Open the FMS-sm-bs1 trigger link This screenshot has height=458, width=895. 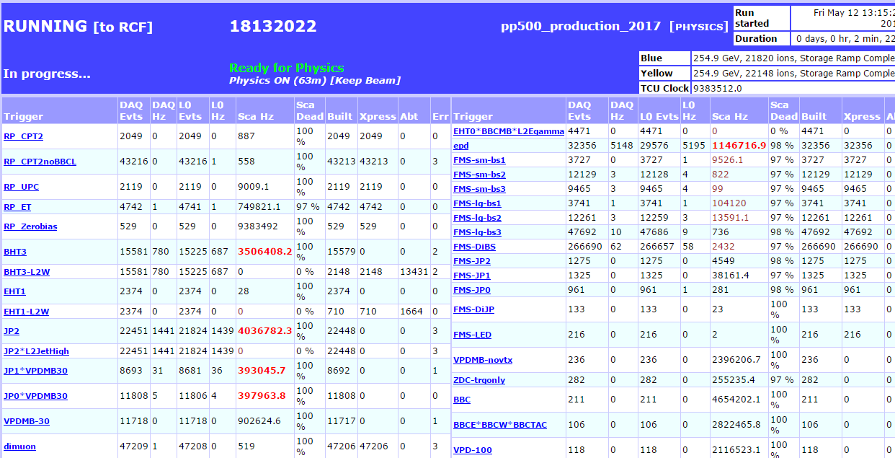click(x=479, y=160)
